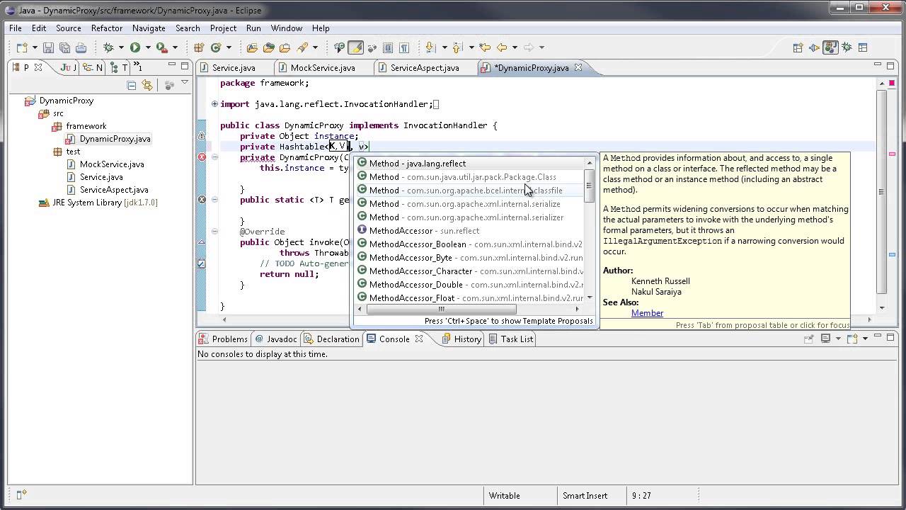Open the File menu
The image size is (906, 510).
coord(16,28)
